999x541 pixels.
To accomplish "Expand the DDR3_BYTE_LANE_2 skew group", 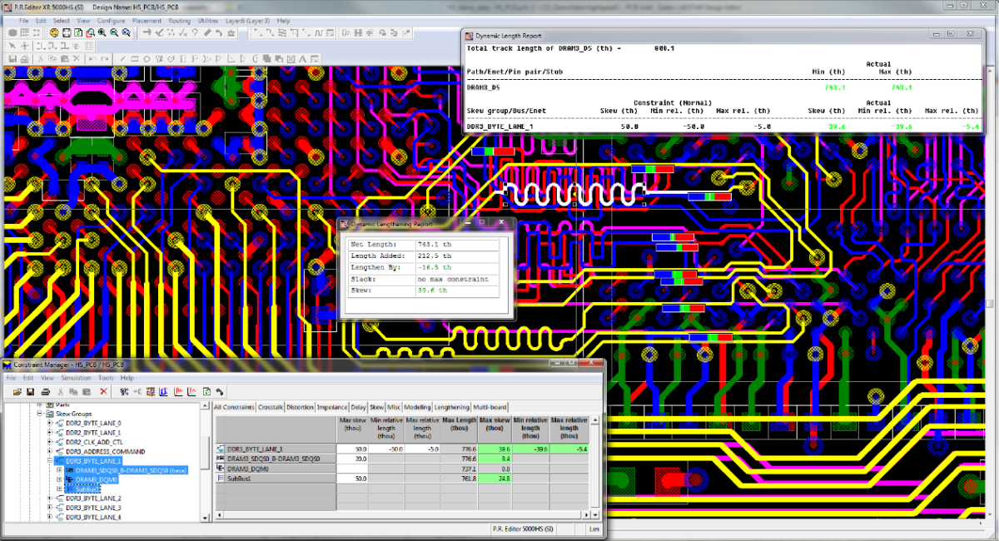I will click(x=49, y=499).
